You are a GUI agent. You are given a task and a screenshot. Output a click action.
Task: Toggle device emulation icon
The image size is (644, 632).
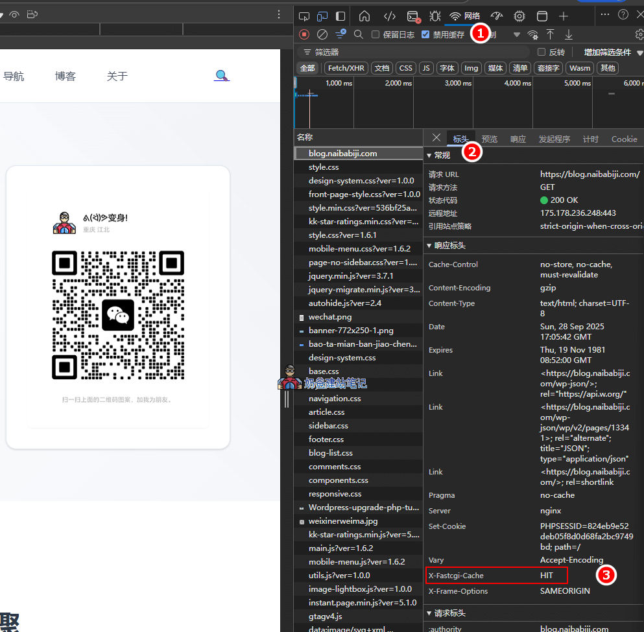[322, 16]
